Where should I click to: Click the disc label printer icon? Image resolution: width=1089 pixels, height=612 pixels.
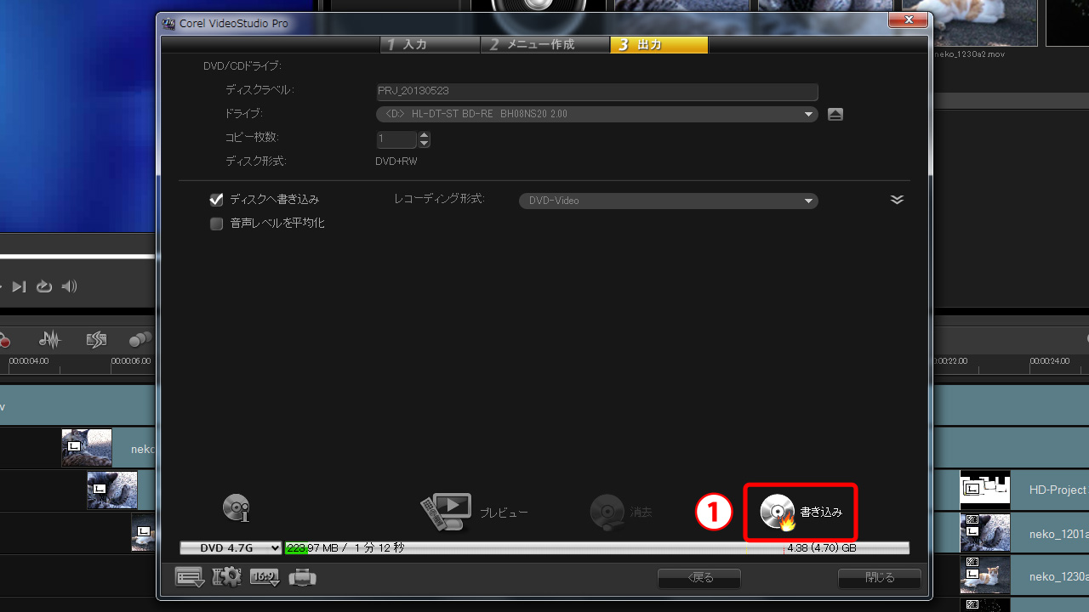[302, 578]
